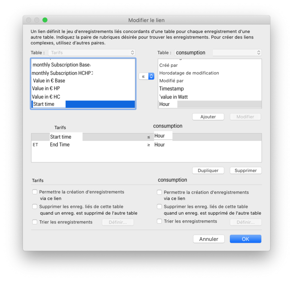293x281 pixels.
Task: Check Trier les enregistrements for consumption
Action: click(160, 221)
